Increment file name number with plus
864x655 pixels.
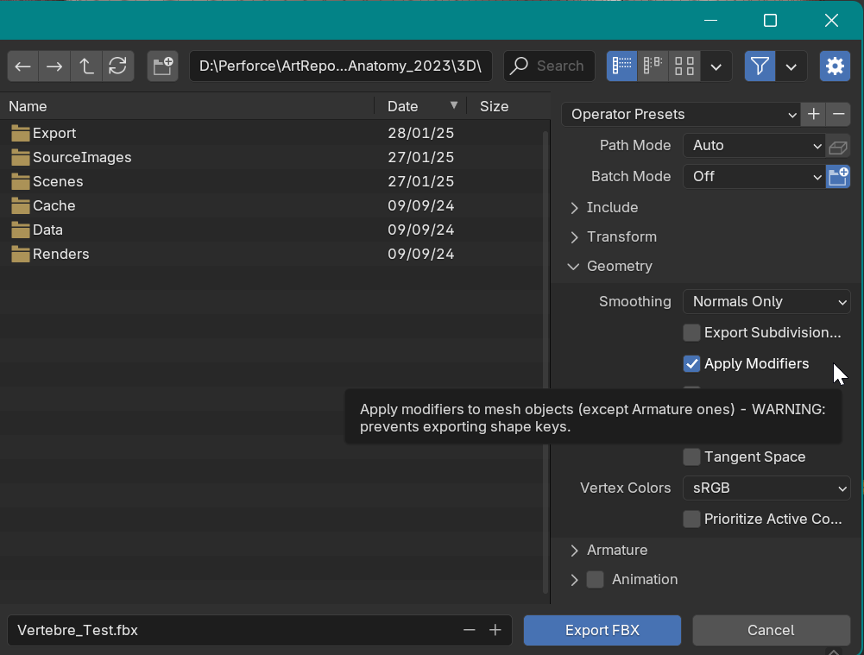point(495,630)
